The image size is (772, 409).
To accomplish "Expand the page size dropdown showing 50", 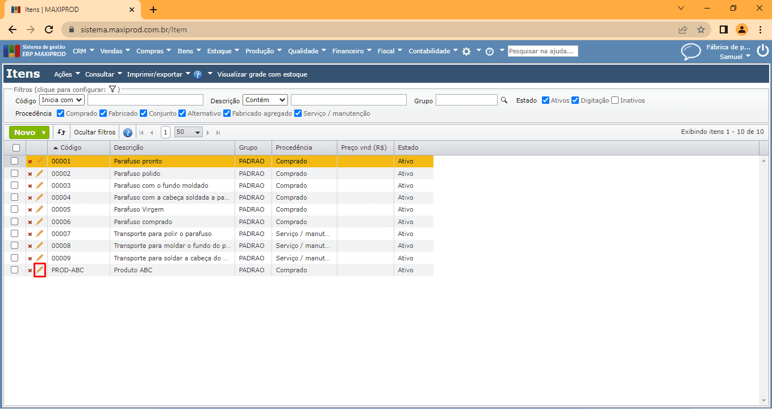I will click(x=189, y=132).
